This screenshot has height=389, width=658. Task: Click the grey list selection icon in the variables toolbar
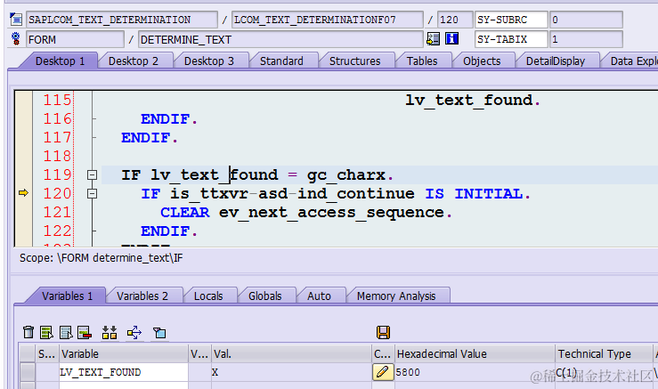point(66,332)
